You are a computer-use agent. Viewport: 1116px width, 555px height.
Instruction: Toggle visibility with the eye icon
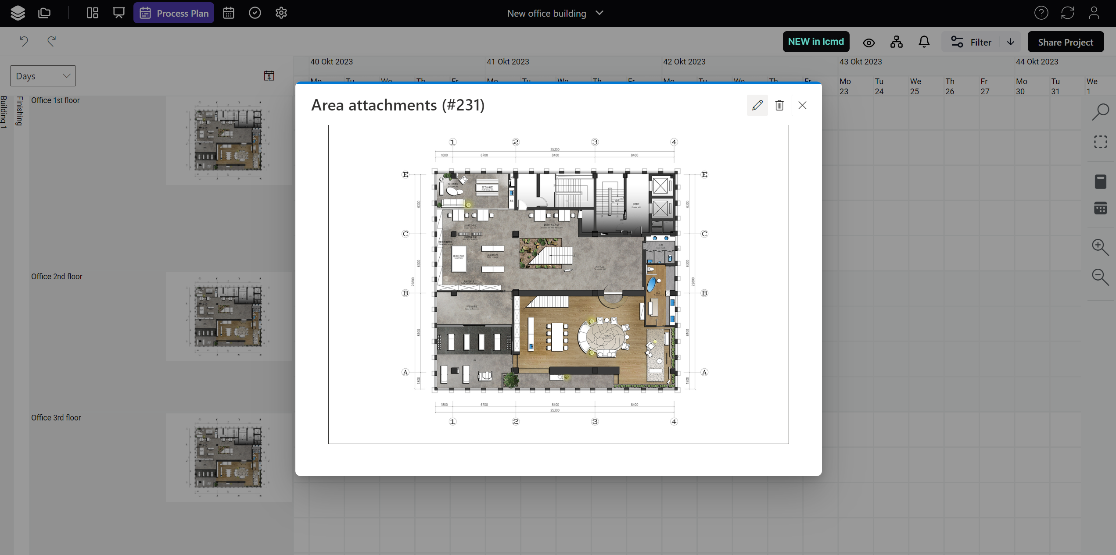click(868, 43)
